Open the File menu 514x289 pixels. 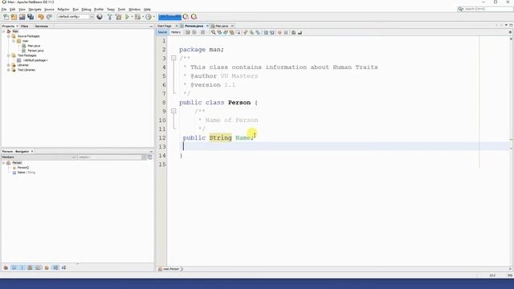tap(4, 10)
